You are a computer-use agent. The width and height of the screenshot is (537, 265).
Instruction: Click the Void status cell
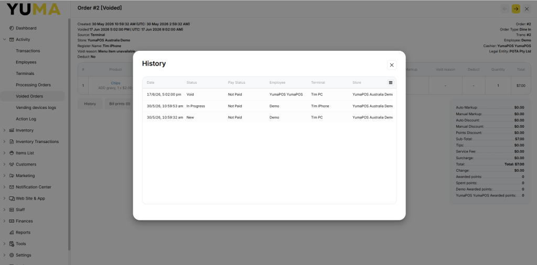click(190, 94)
